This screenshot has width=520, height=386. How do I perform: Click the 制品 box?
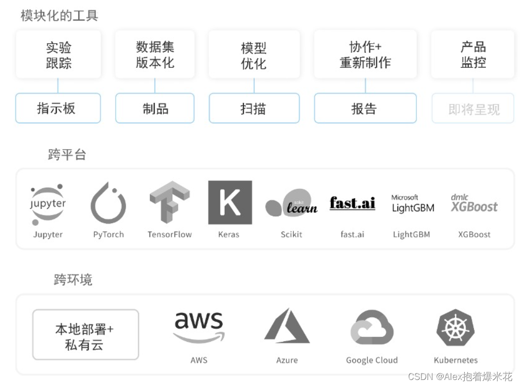tap(155, 108)
